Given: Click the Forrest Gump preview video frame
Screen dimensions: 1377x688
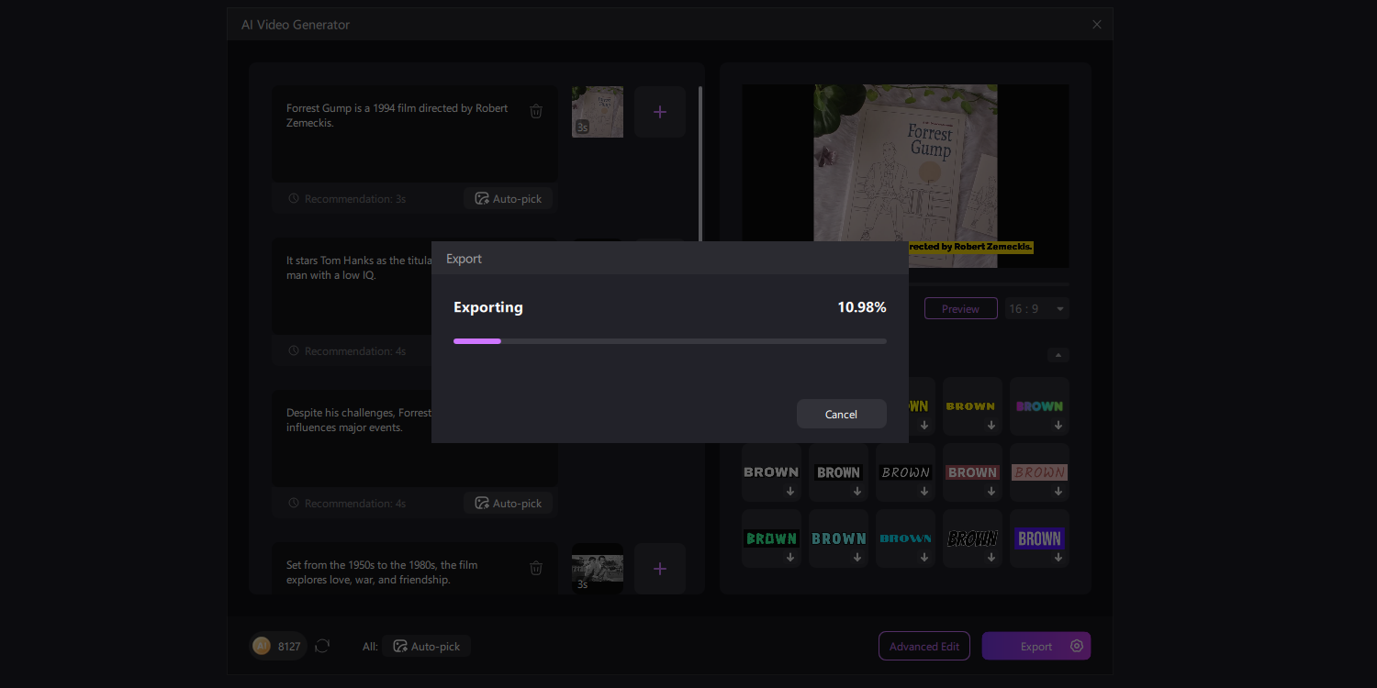Looking at the screenshot, I should click(905, 176).
